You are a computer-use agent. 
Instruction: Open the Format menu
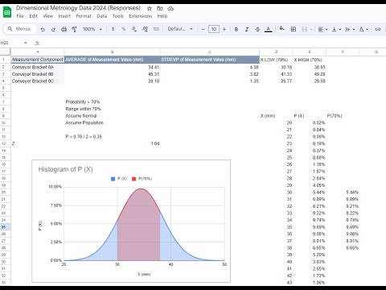coord(84,16)
